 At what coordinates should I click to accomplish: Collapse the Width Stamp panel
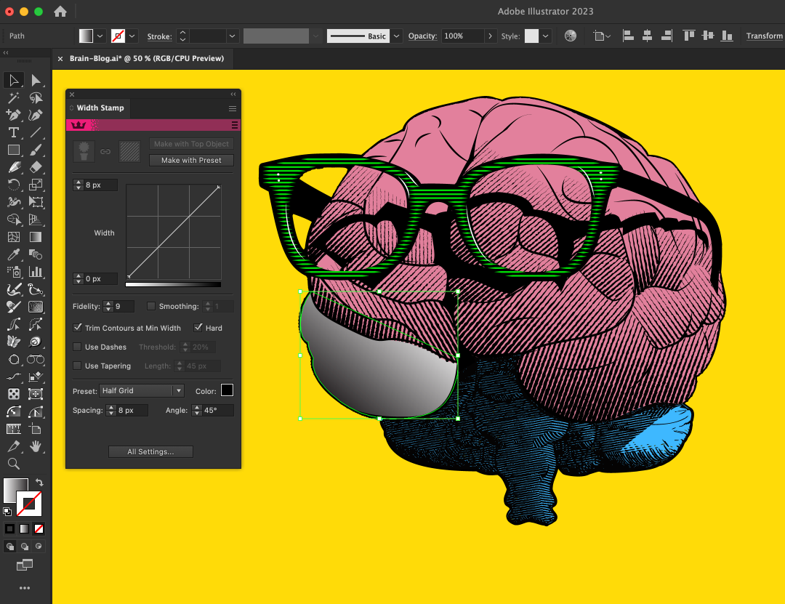[x=233, y=94]
